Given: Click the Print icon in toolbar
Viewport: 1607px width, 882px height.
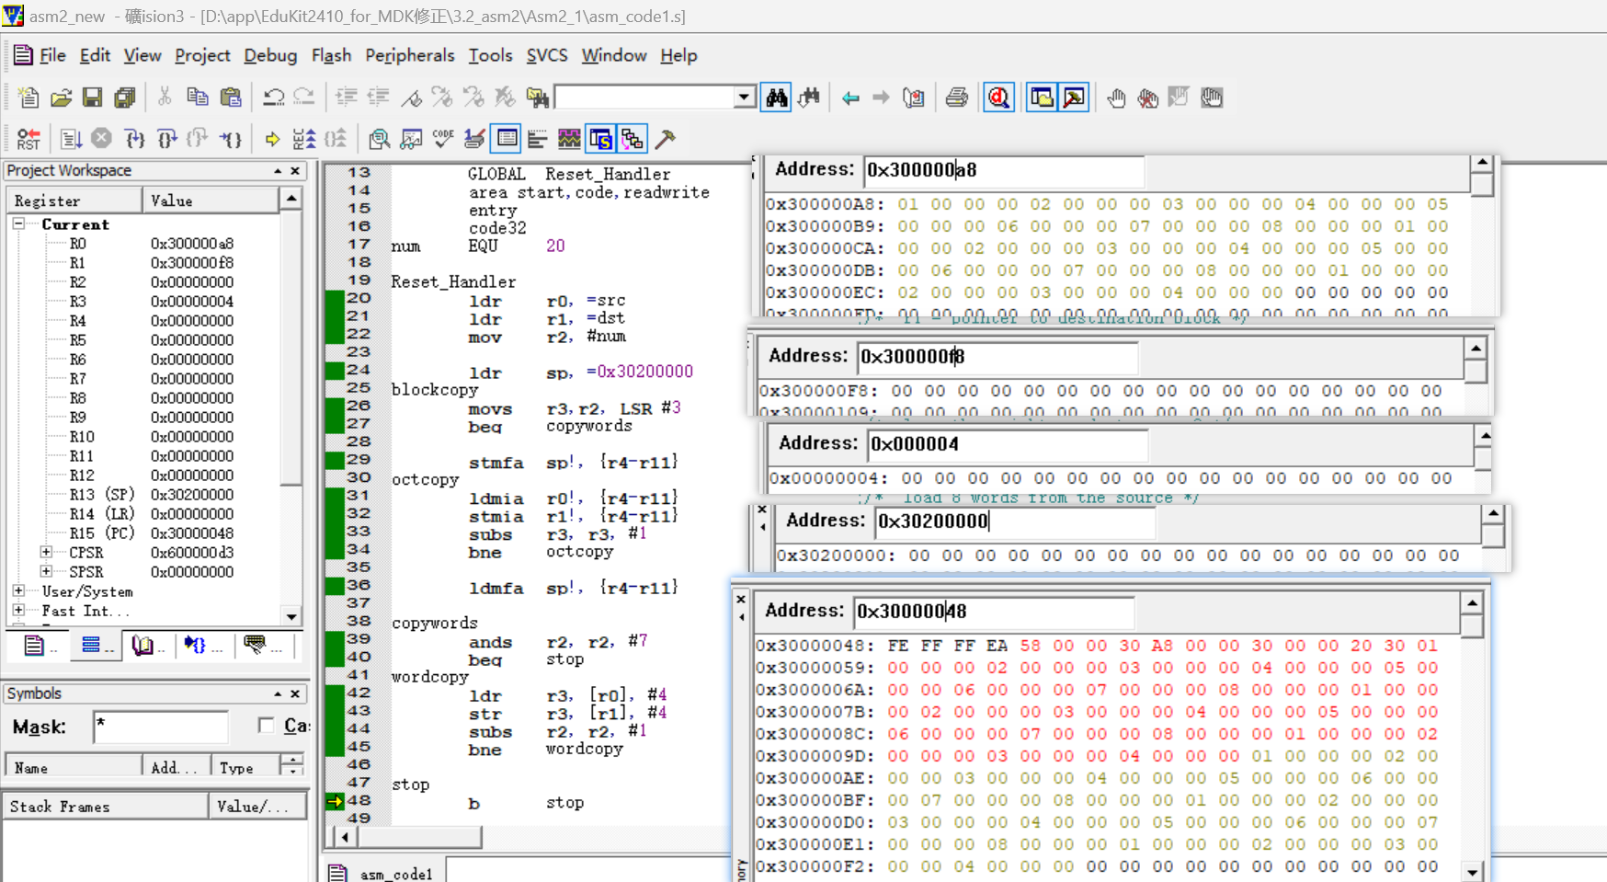Looking at the screenshot, I should tap(957, 97).
